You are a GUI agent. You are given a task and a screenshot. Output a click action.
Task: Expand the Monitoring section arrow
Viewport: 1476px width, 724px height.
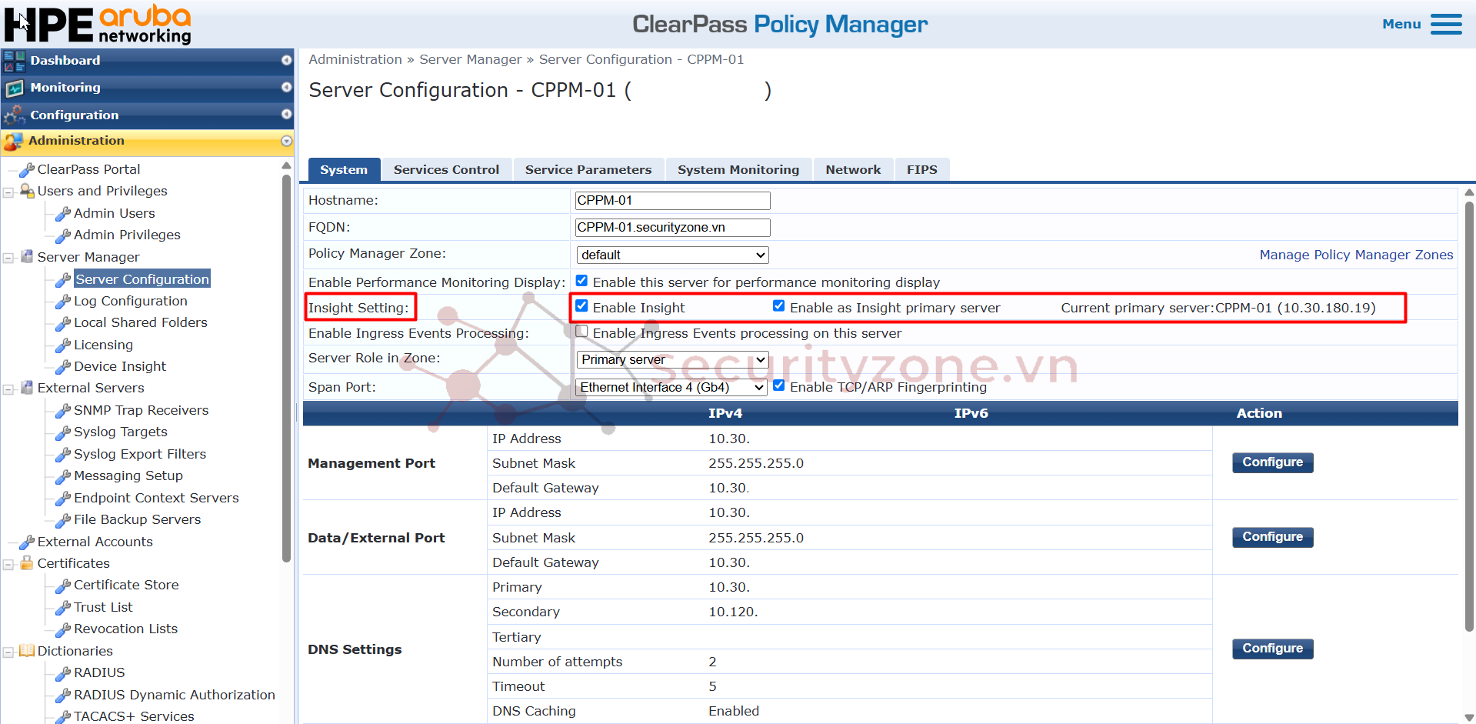pos(286,87)
